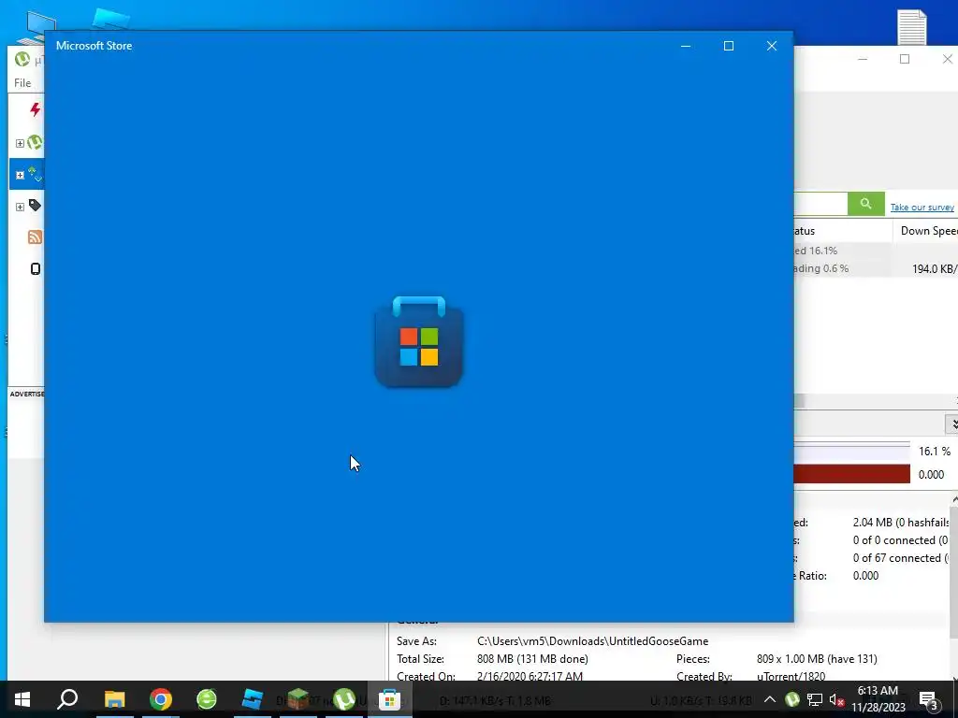The height and width of the screenshot is (718, 958).
Task: Click the '0 of 67 connected' value
Action: (901, 558)
